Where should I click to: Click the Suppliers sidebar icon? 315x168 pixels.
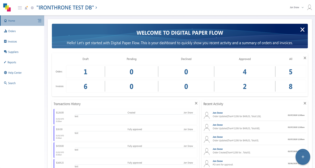click(x=5, y=52)
